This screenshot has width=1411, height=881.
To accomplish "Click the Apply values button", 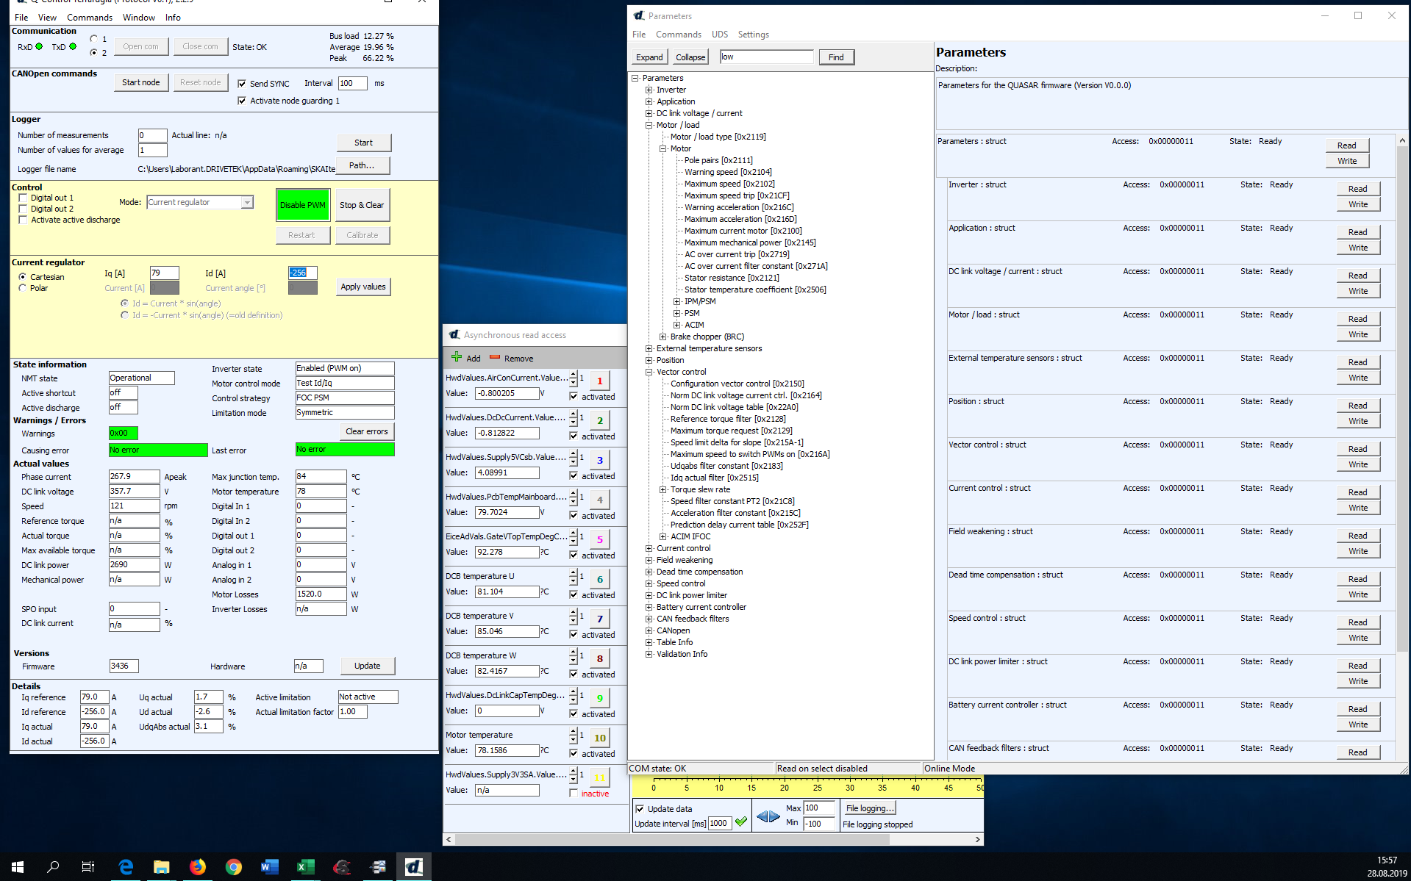I will [x=363, y=287].
